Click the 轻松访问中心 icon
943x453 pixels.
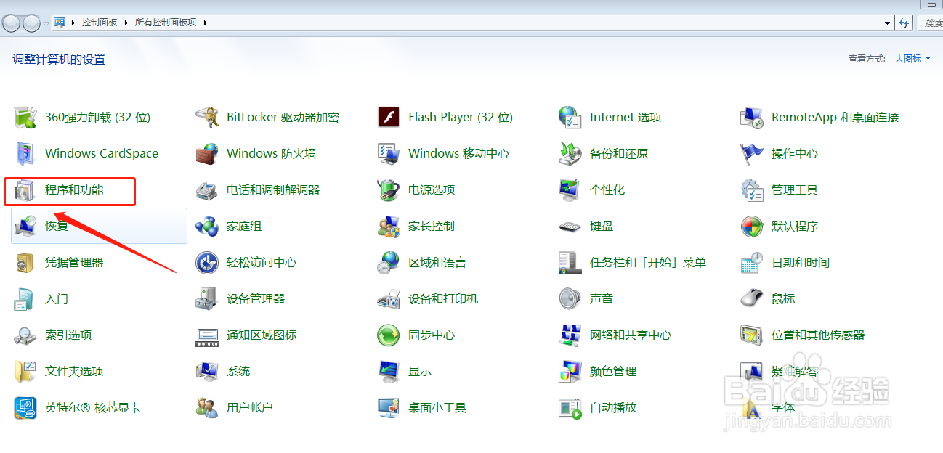pos(207,262)
